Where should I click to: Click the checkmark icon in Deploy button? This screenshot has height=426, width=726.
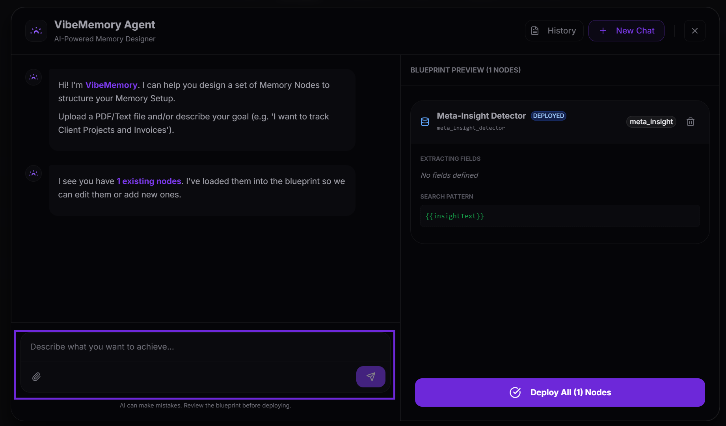click(x=515, y=393)
